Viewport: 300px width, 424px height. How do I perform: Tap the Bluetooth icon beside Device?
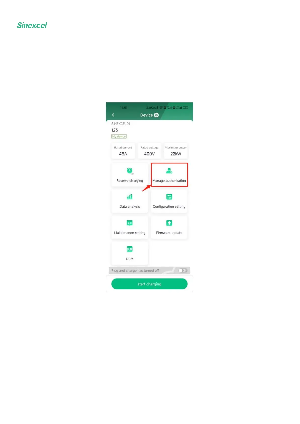pyautogui.click(x=156, y=115)
